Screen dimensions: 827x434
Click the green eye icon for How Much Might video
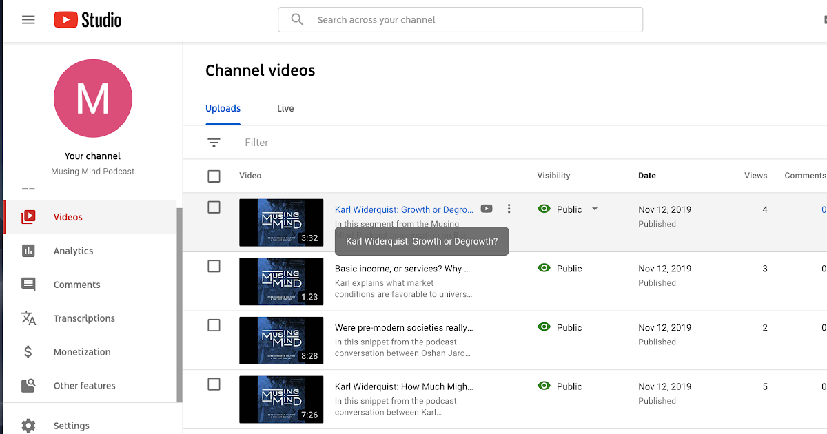[x=544, y=386]
